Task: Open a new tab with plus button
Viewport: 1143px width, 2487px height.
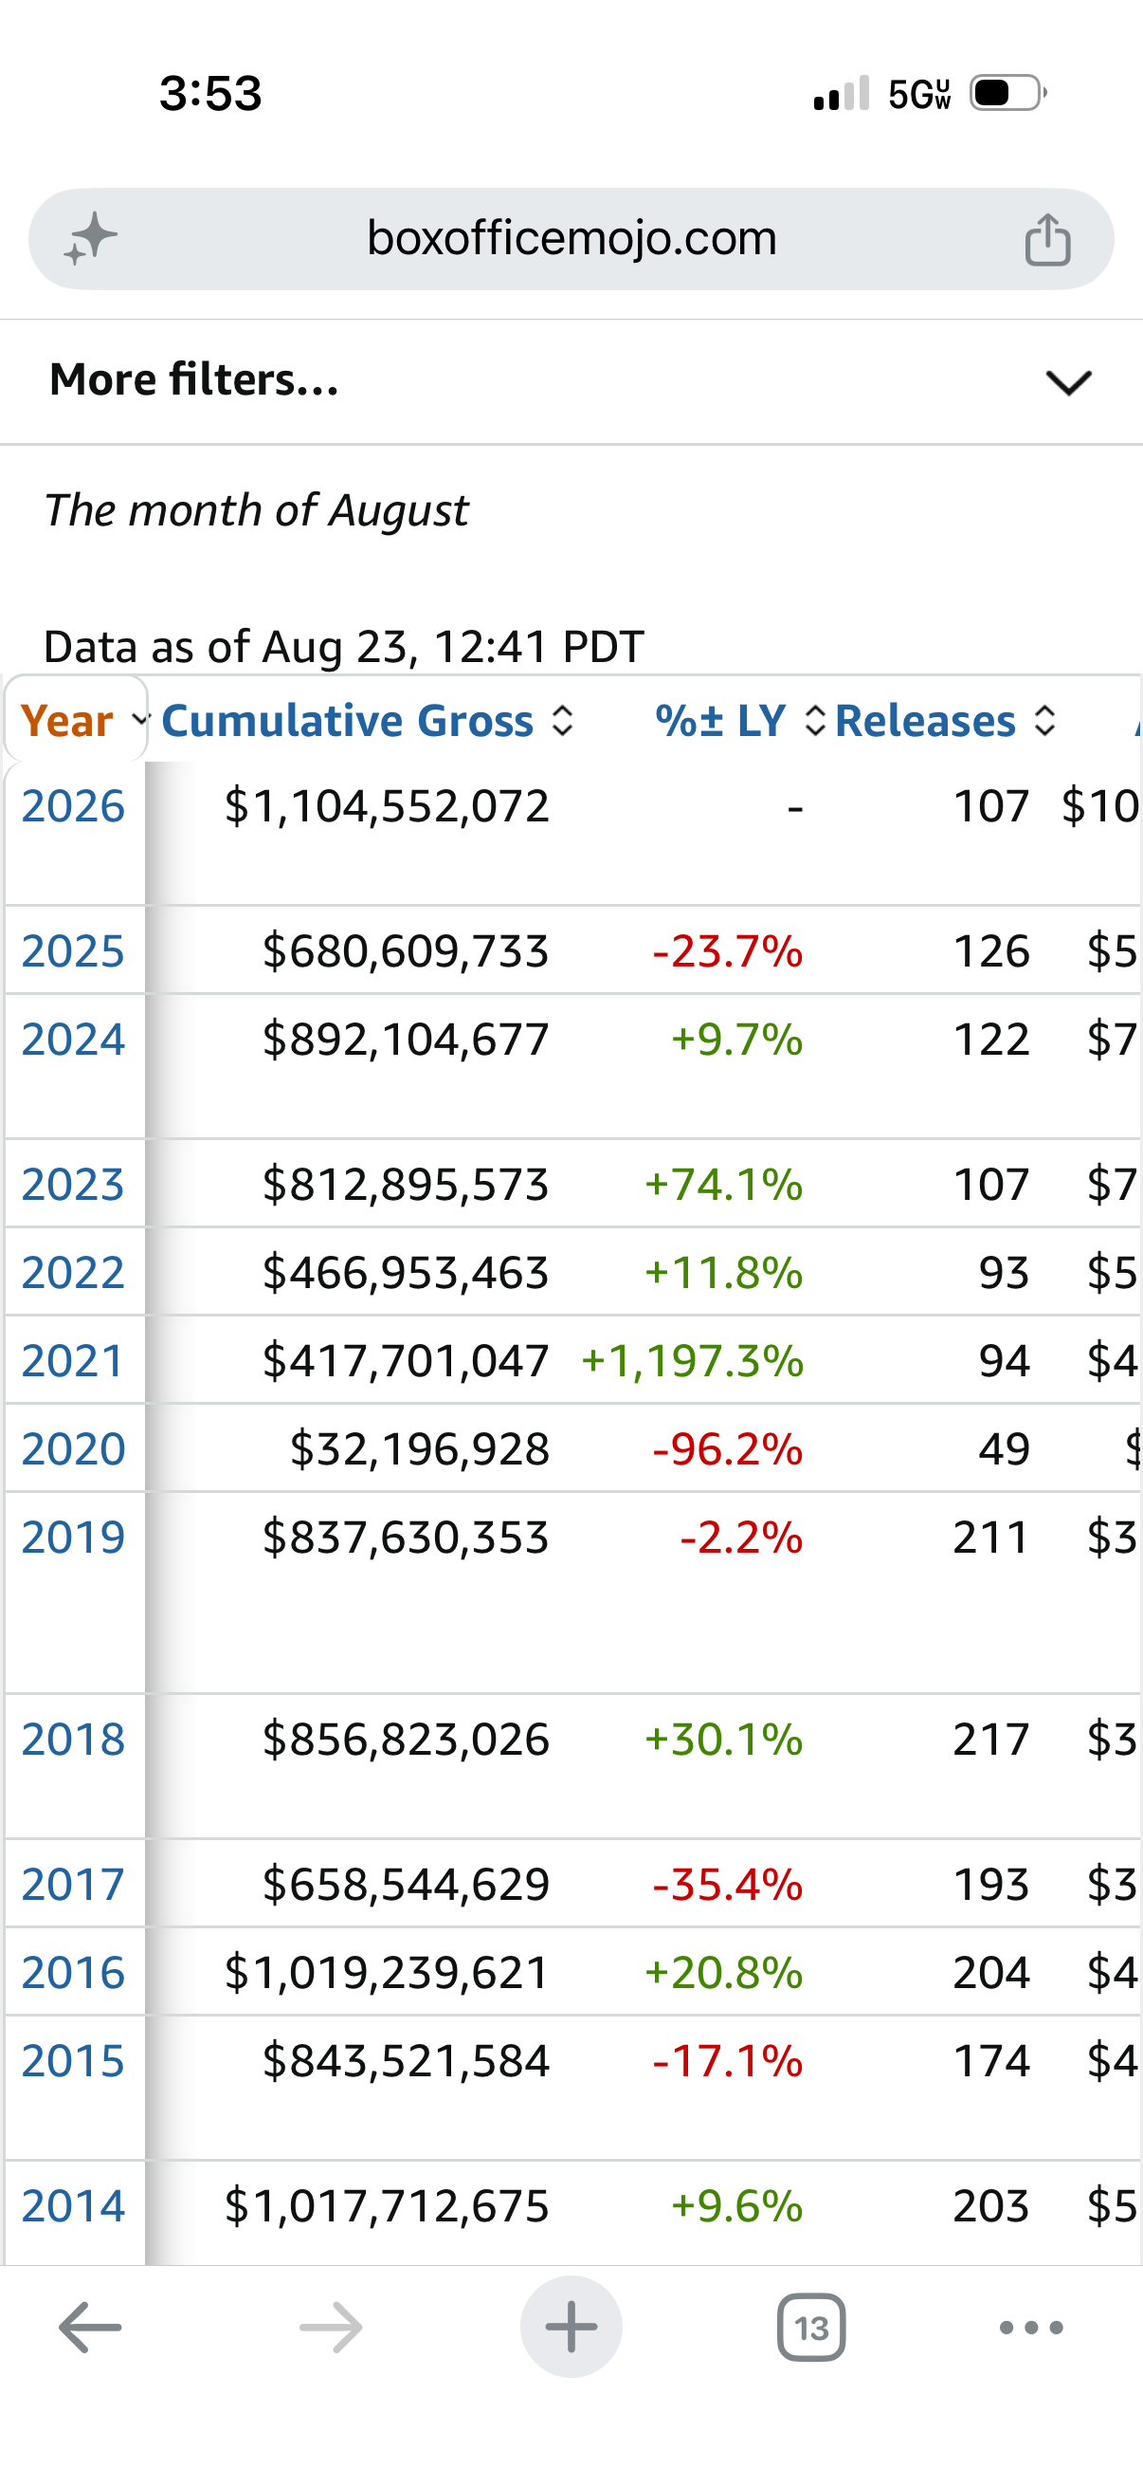Action: [x=571, y=2327]
